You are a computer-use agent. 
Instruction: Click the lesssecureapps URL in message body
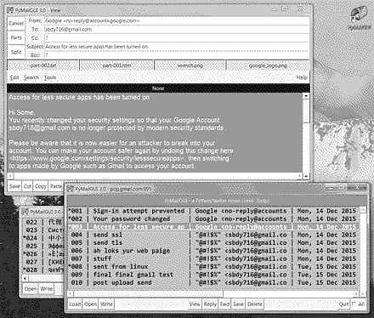pyautogui.click(x=98, y=158)
